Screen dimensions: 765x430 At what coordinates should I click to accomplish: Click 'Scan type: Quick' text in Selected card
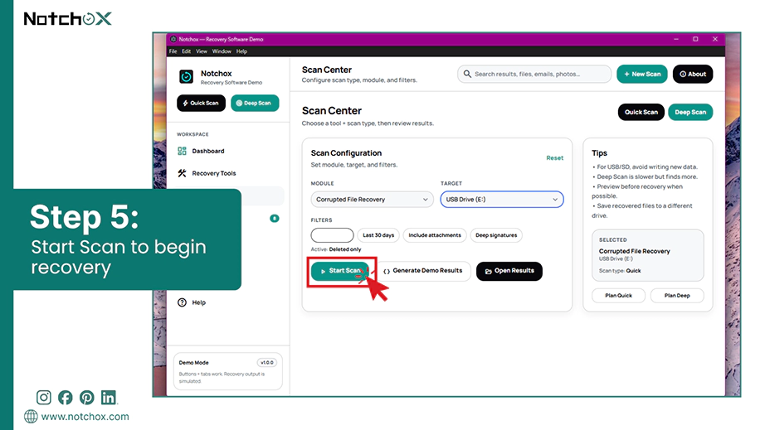pos(620,271)
